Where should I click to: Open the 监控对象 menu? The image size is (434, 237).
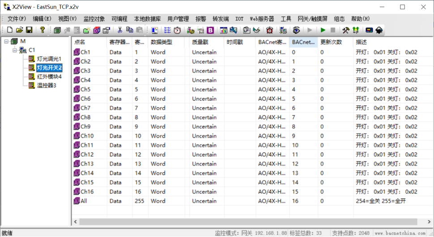tap(94, 19)
